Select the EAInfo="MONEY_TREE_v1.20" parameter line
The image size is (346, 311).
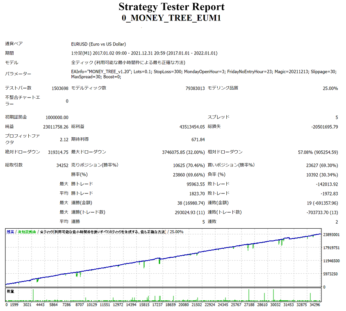[x=204, y=71]
